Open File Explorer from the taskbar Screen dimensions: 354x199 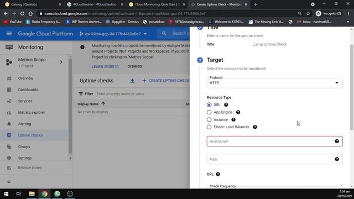(x=32, y=194)
